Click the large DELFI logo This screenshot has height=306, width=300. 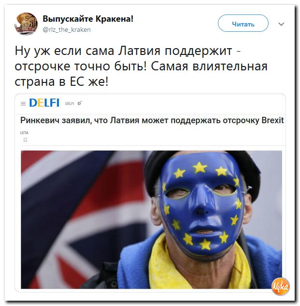44,103
